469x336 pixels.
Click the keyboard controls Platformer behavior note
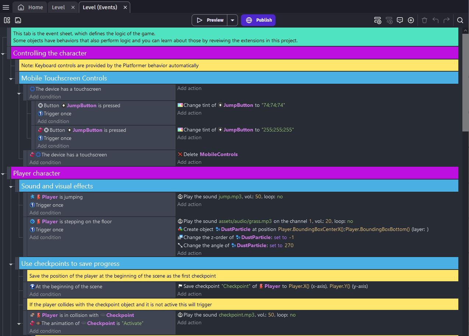click(239, 65)
